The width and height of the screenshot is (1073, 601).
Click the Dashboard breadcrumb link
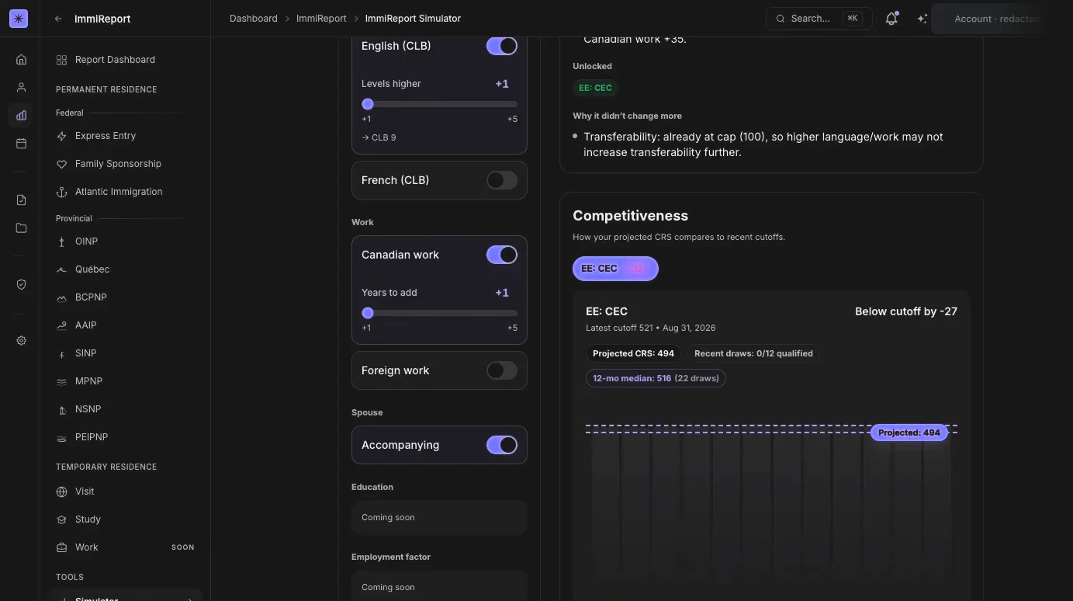click(253, 19)
